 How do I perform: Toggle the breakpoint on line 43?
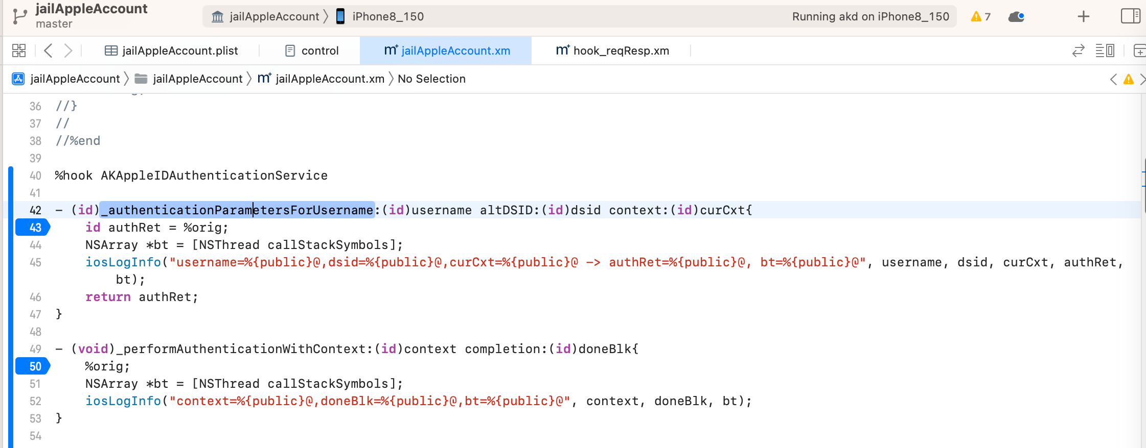33,227
